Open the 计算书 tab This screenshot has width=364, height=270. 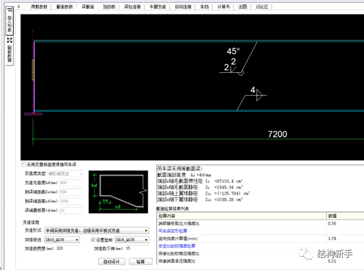tap(223, 7)
